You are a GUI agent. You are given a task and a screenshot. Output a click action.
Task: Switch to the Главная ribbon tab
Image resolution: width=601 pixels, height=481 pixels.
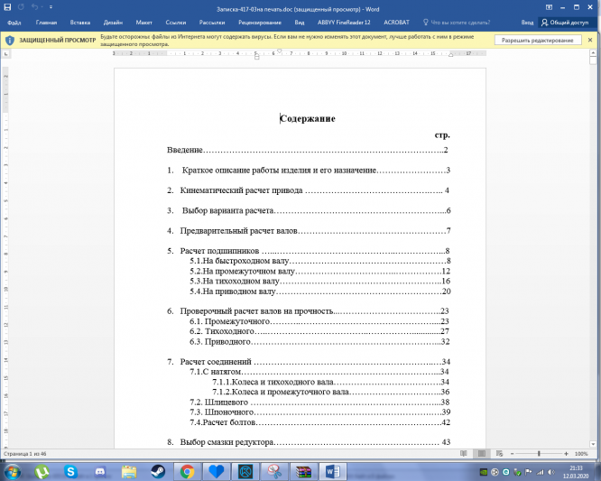click(46, 23)
